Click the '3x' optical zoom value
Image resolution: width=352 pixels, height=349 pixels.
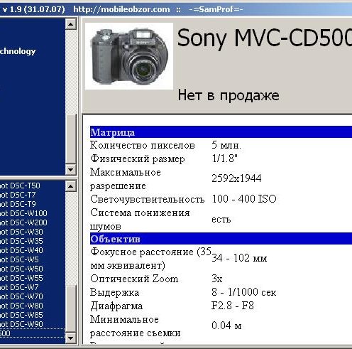(x=217, y=279)
